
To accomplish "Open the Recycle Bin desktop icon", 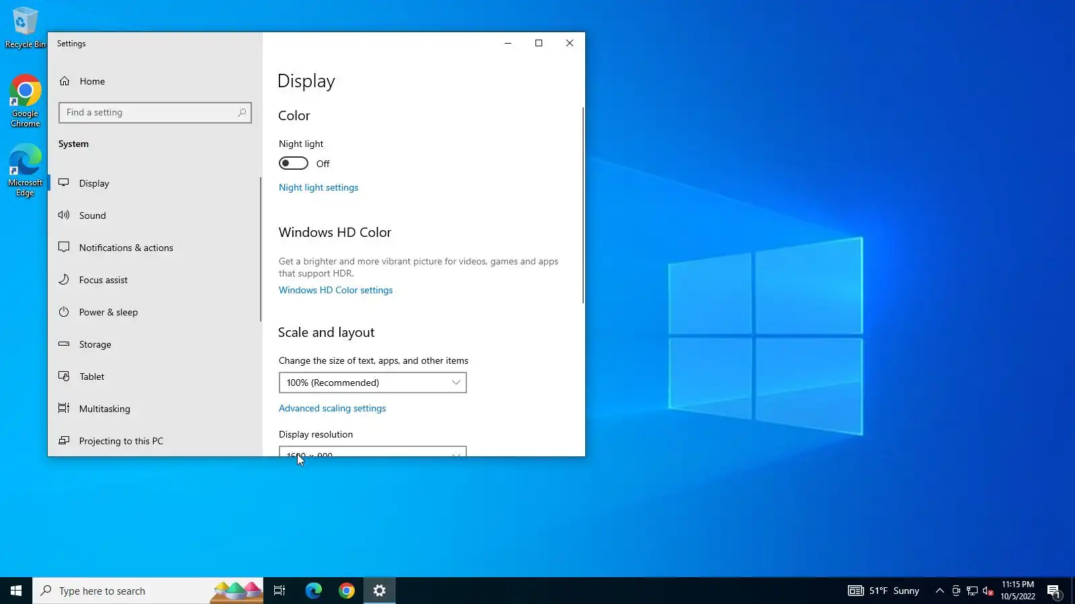I will (25, 27).
